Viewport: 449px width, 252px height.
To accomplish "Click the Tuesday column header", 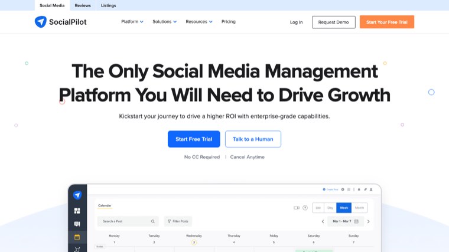I will click(154, 235).
